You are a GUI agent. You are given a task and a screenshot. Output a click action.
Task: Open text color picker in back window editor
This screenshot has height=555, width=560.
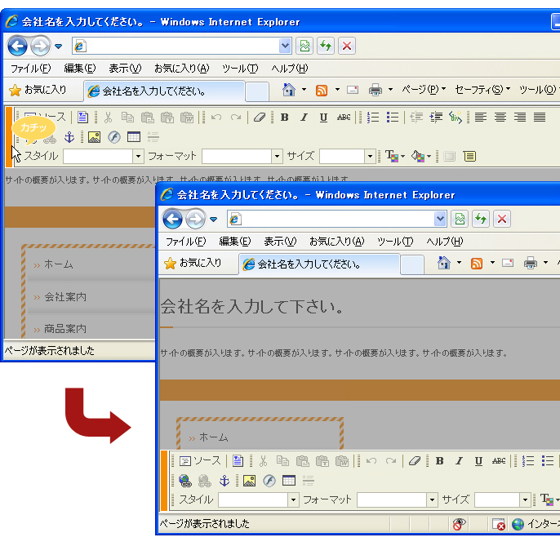[394, 157]
